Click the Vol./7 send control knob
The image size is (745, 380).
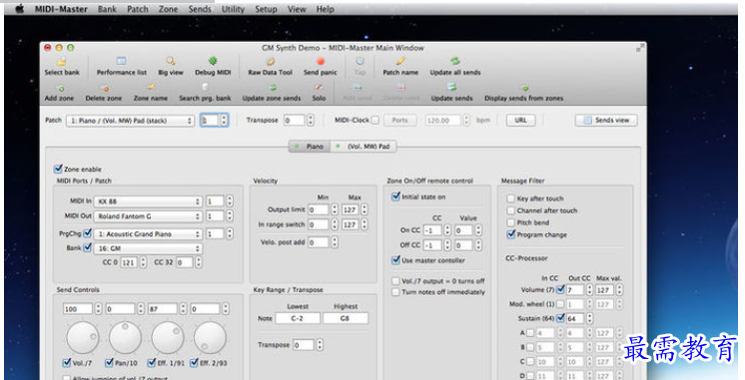click(x=83, y=338)
